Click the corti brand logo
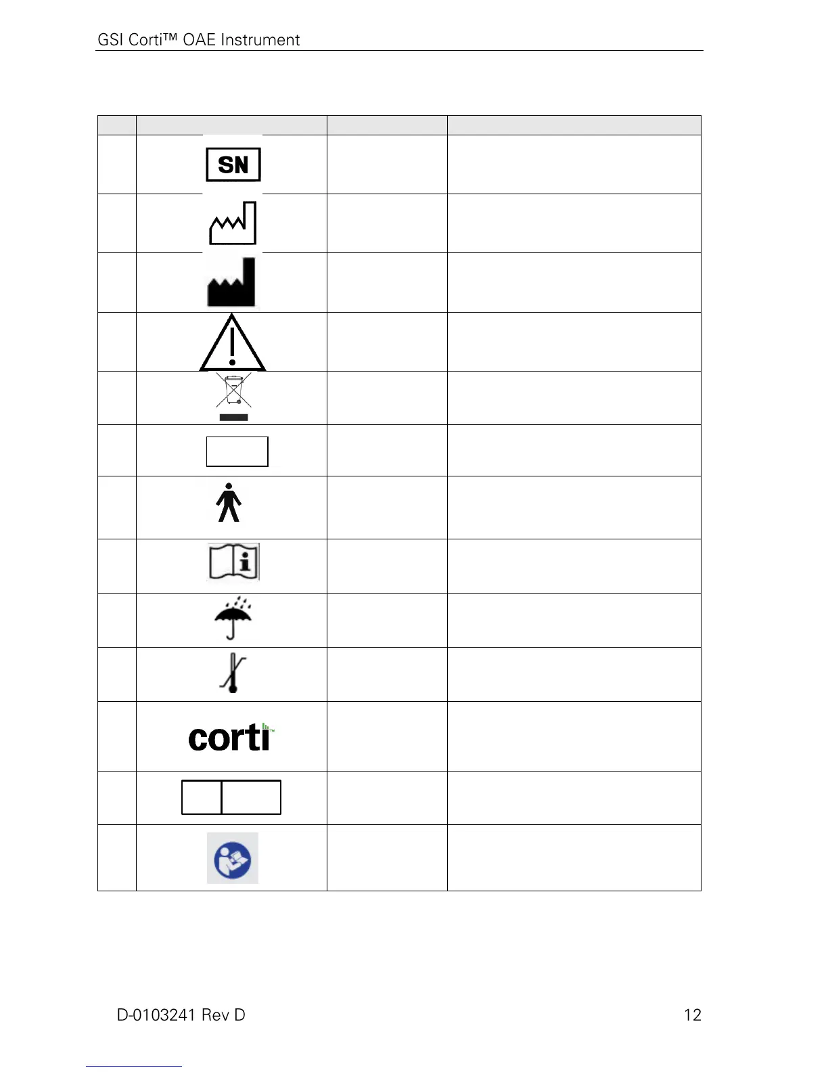Screen dimensions: 828x1072 231,736
